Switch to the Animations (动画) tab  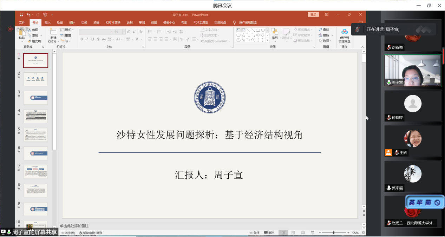click(x=96, y=22)
